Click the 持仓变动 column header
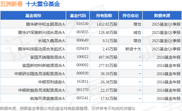Image resolution: width=182 pixels, height=111 pixels. click(x=131, y=16)
